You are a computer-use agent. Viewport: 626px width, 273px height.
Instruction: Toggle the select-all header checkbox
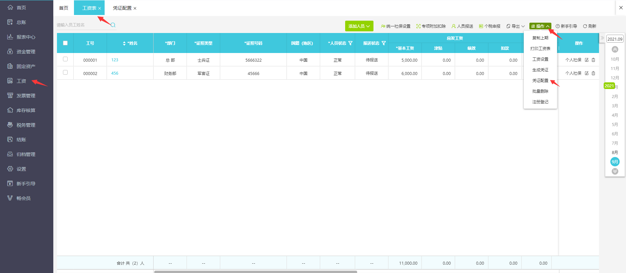coord(65,43)
